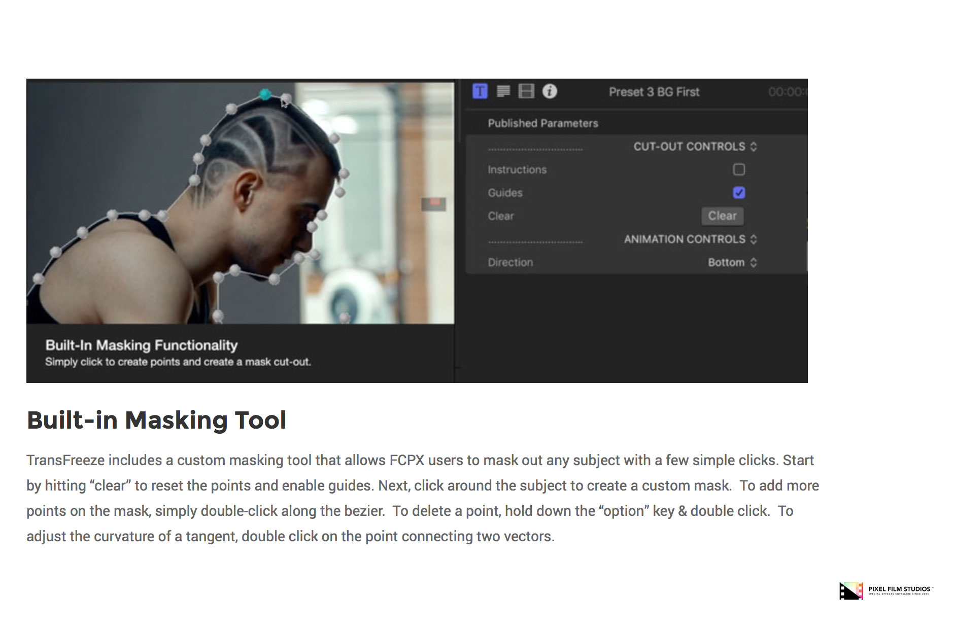Click the Built-In Masking Functionality caption
Image resolution: width=953 pixels, height=629 pixels.
(x=142, y=345)
